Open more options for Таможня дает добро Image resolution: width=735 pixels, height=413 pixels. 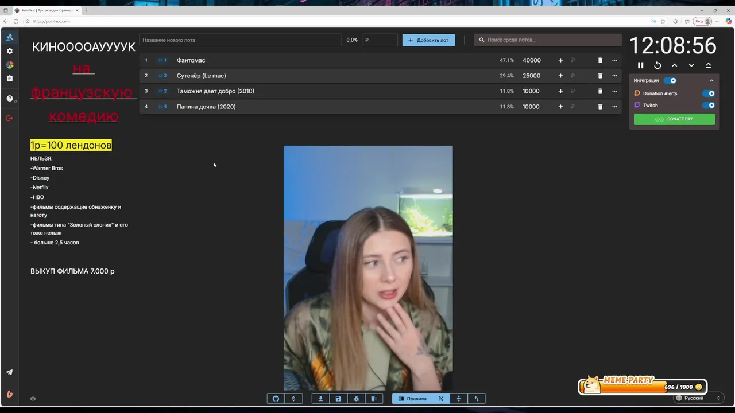click(x=614, y=91)
